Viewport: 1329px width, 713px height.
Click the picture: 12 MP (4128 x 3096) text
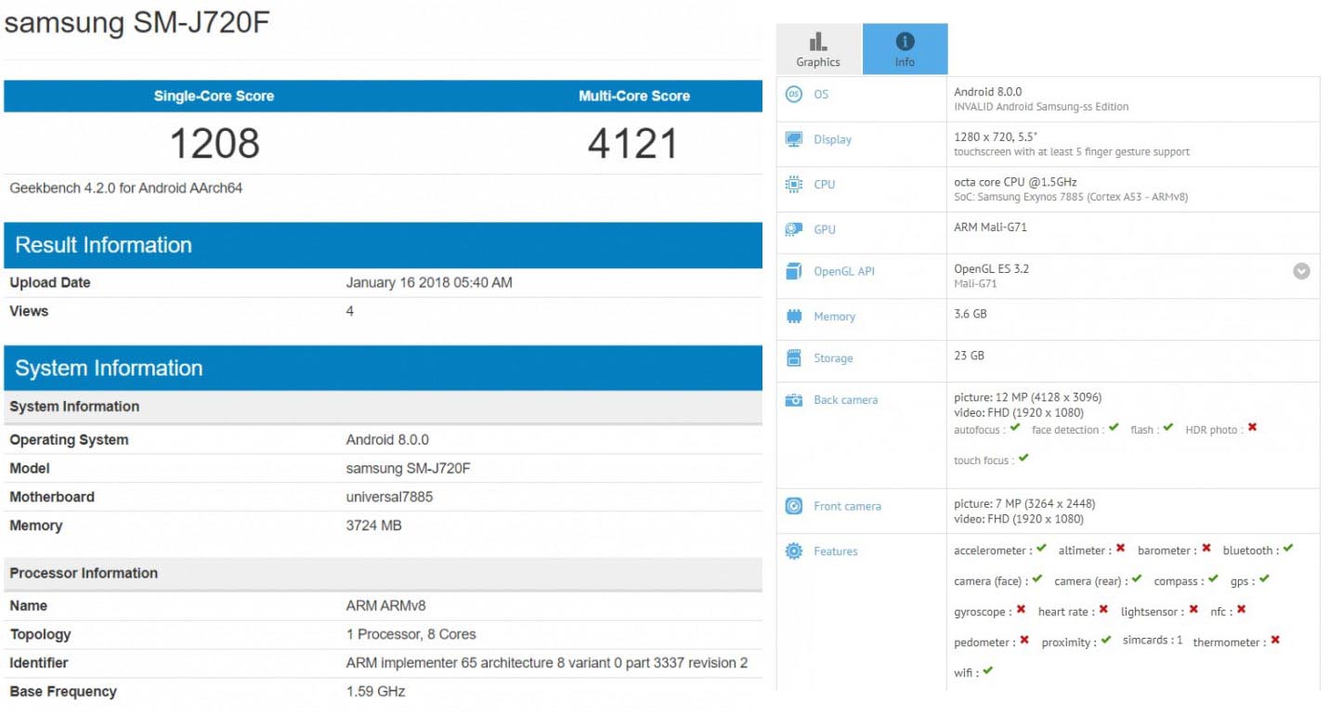[1028, 397]
